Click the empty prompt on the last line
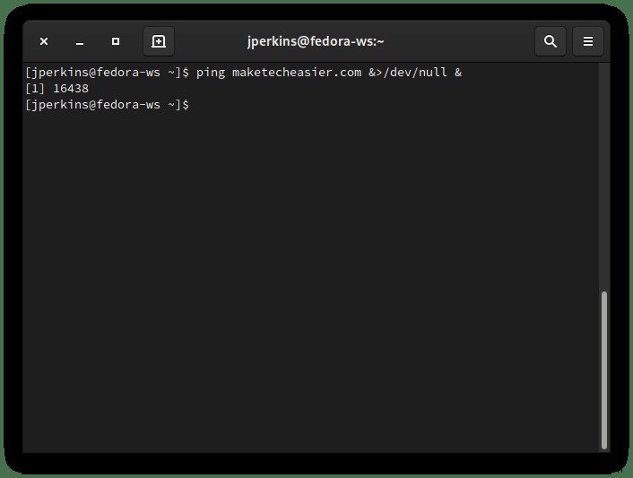The image size is (633, 478). click(107, 105)
